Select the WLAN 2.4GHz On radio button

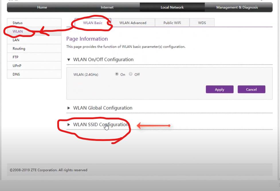click(x=117, y=74)
